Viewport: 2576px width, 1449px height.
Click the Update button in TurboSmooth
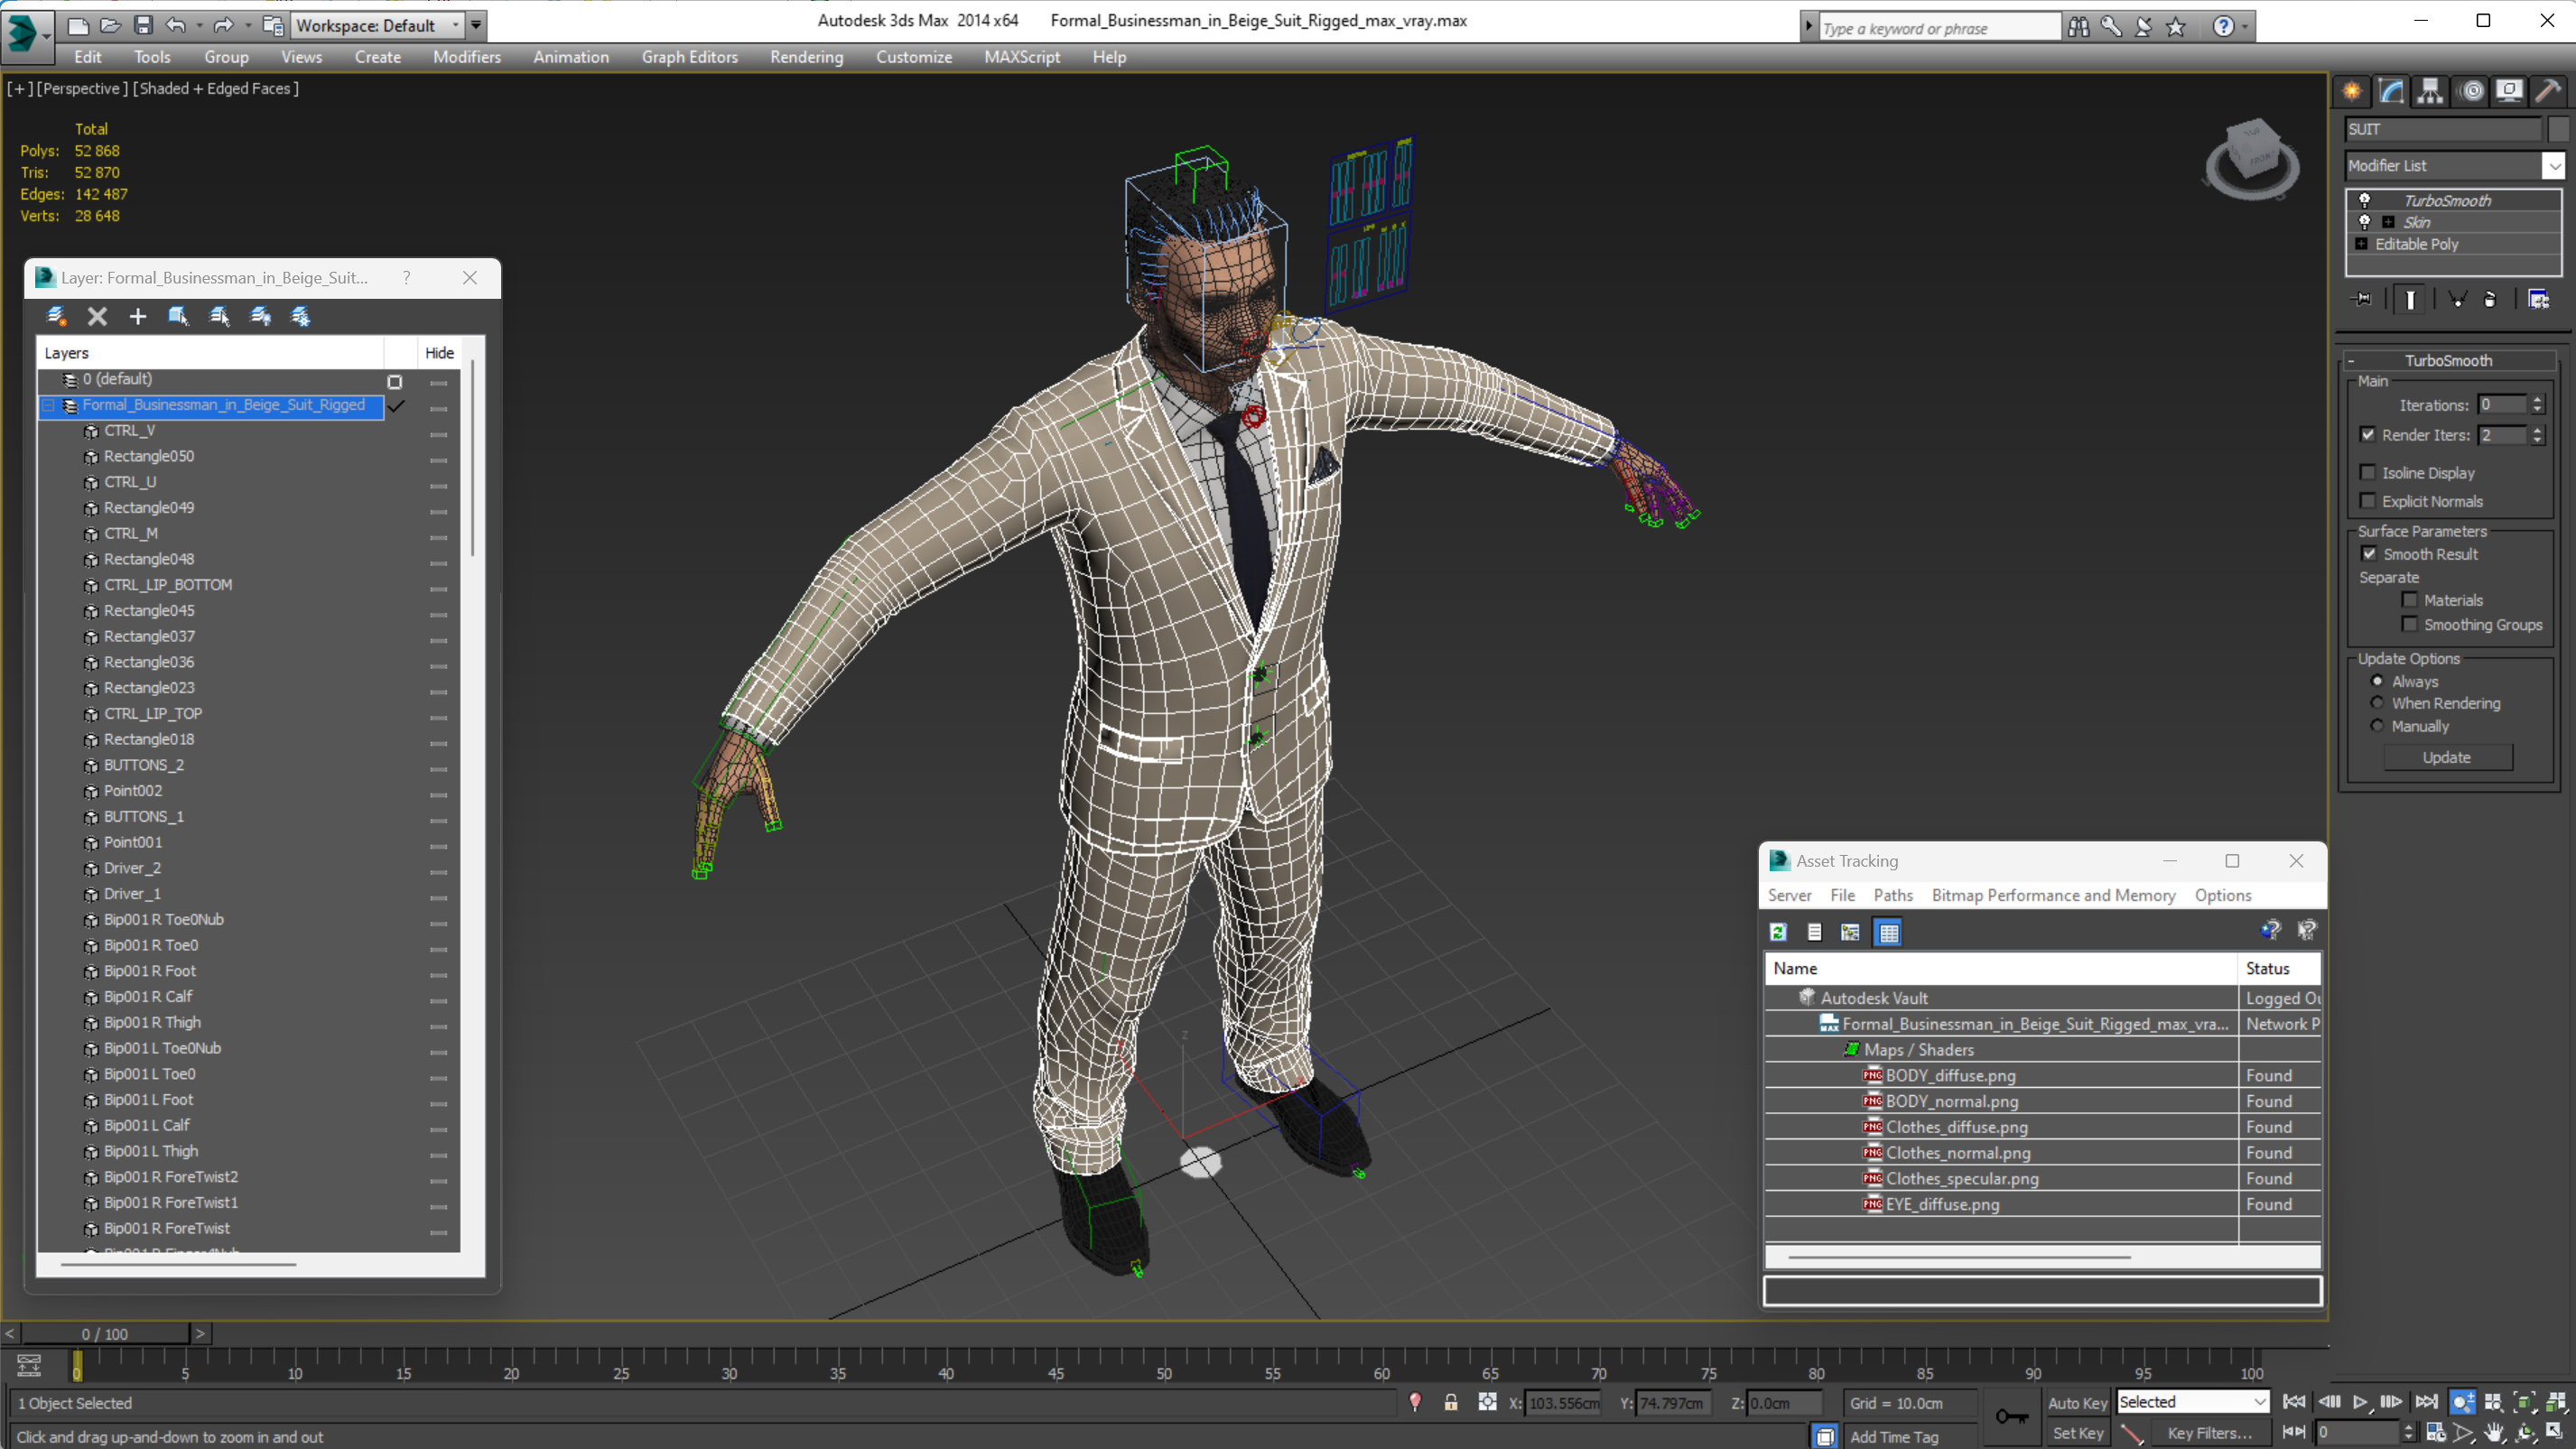(x=2446, y=757)
